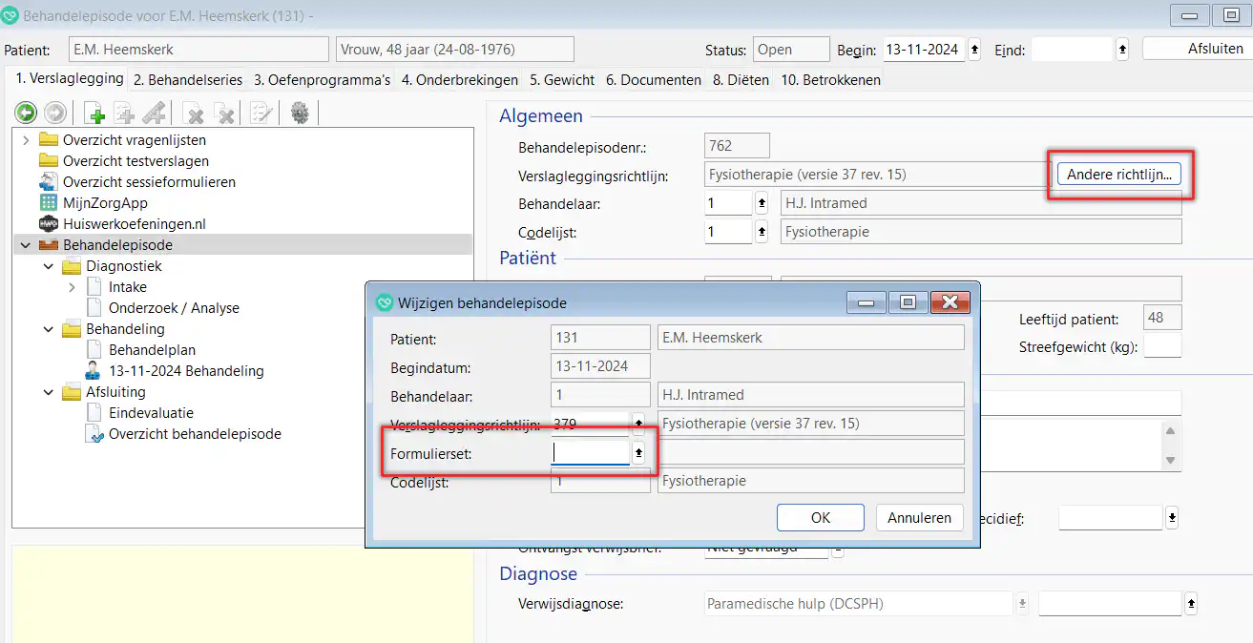The image size is (1253, 643).
Task: Click the MijnZorgApp grid icon
Action: click(x=49, y=203)
